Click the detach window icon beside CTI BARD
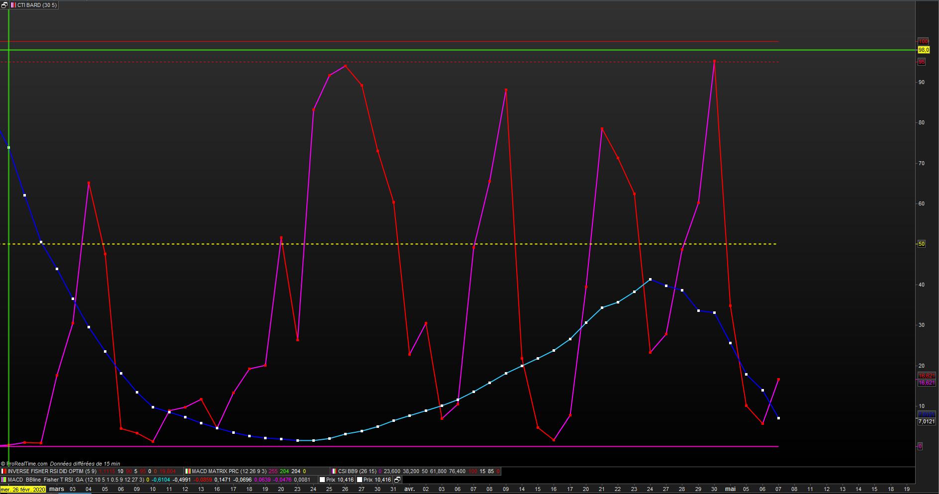 (x=4, y=5)
